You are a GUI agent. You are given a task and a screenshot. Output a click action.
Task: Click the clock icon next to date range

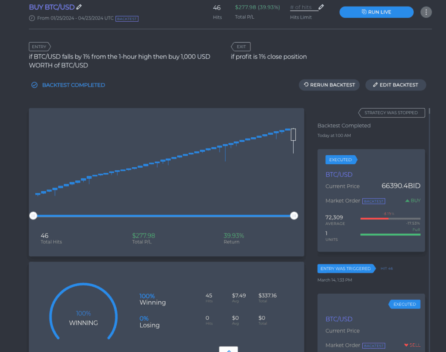(32, 18)
